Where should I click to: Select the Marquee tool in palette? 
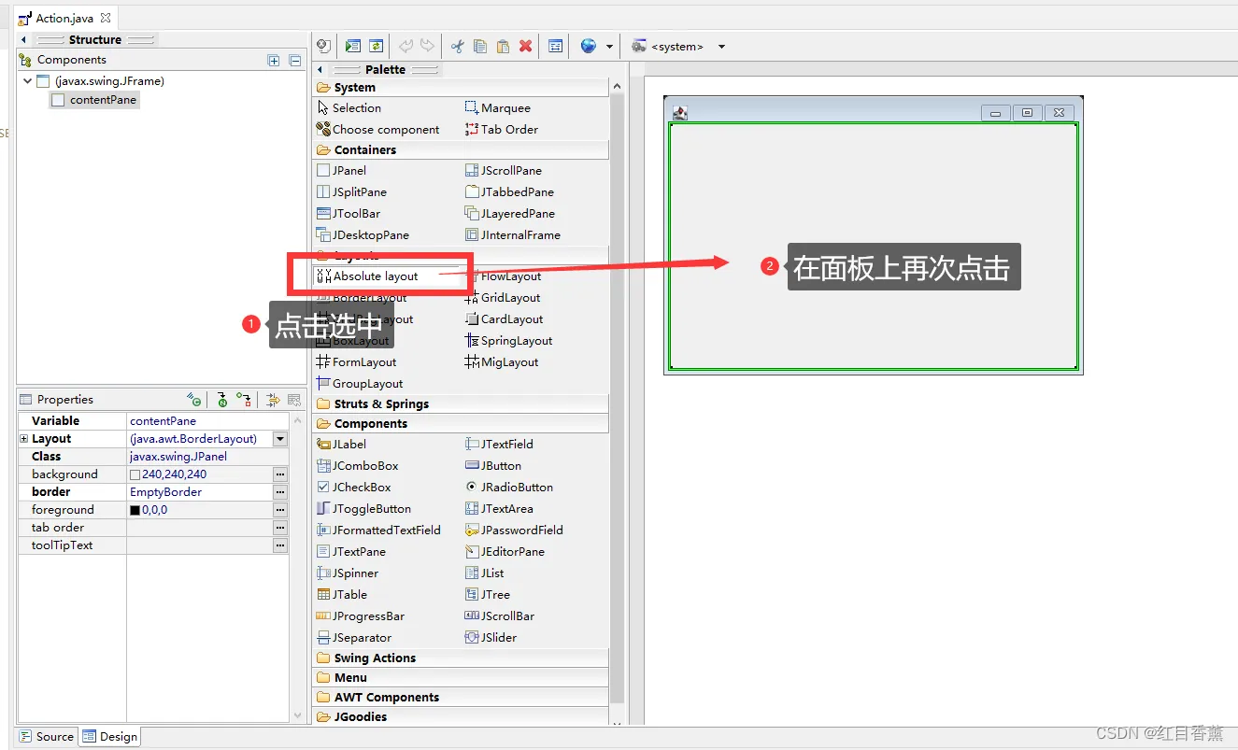point(498,108)
